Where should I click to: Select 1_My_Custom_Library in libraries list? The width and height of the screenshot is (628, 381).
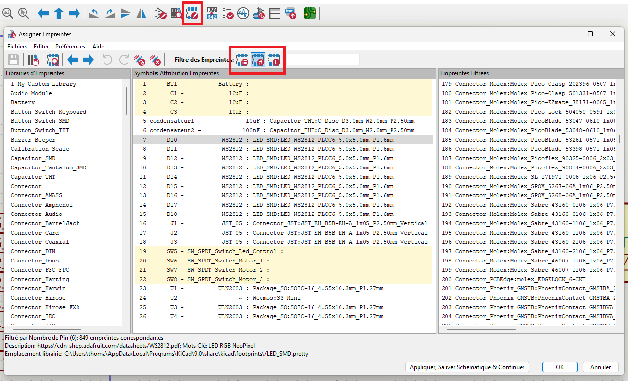(x=43, y=84)
